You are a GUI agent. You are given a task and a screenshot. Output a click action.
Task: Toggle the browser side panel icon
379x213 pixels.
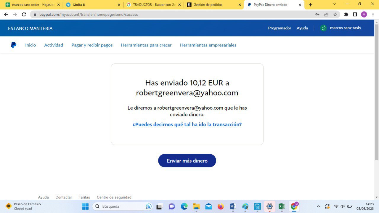pos(355,15)
